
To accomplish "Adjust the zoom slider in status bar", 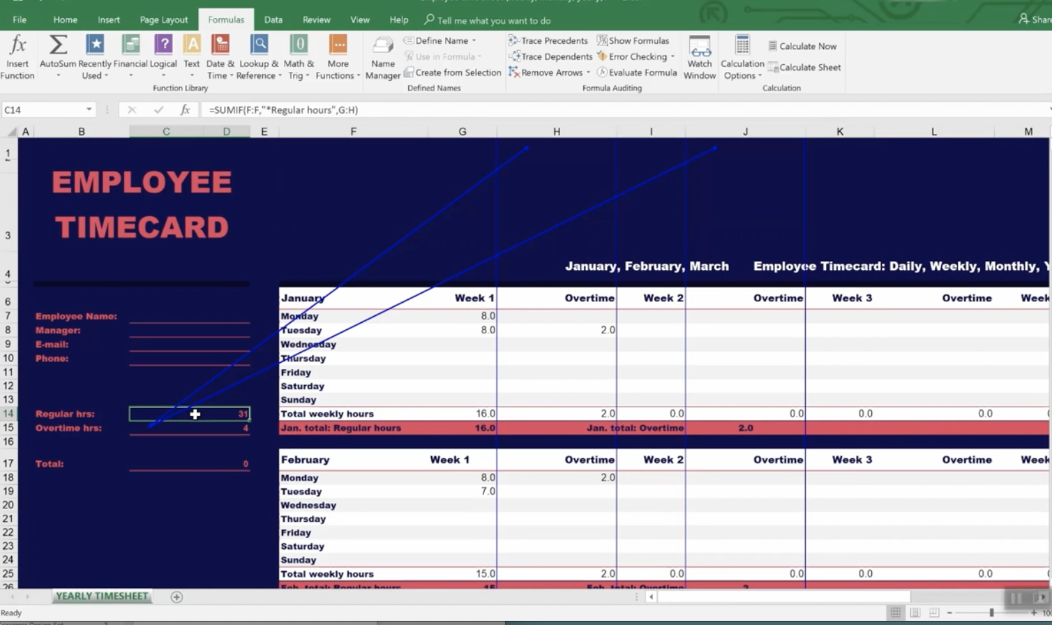I will click(x=991, y=612).
